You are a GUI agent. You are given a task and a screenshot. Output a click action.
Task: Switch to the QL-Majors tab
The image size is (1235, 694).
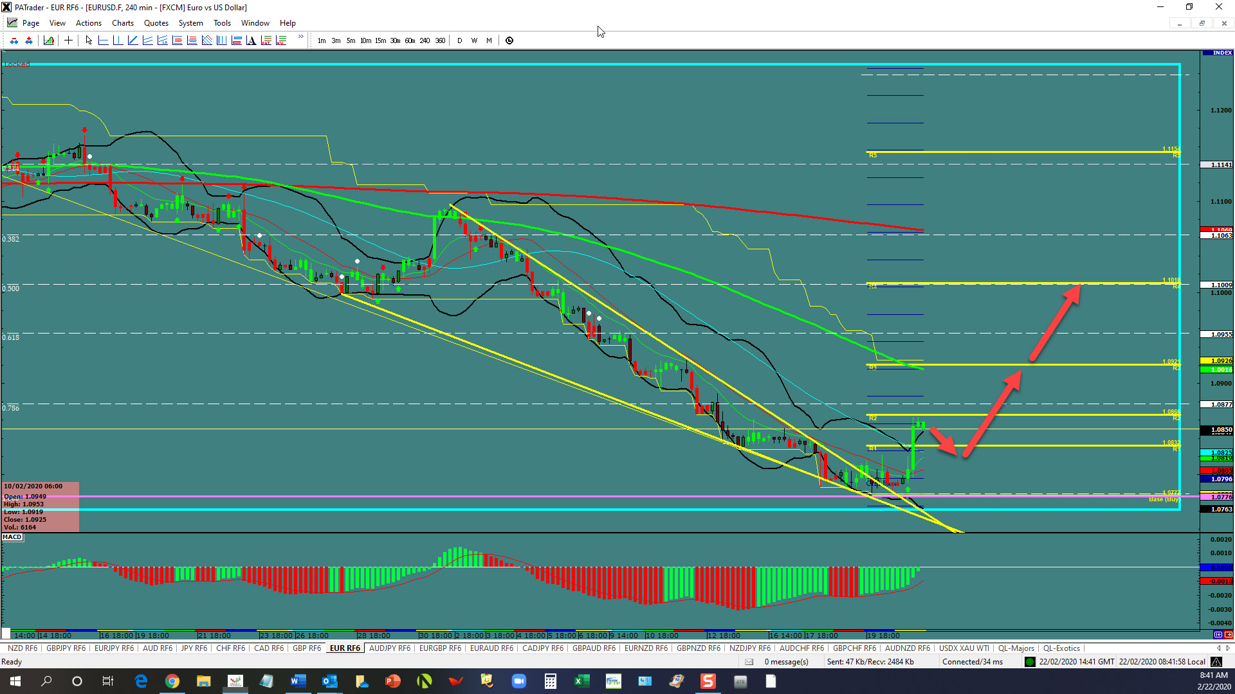coord(1016,648)
